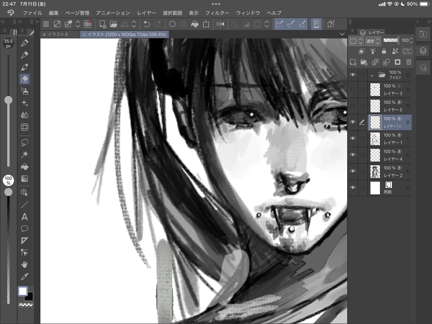Toggle reference layer lighthouse icon

click(373, 51)
